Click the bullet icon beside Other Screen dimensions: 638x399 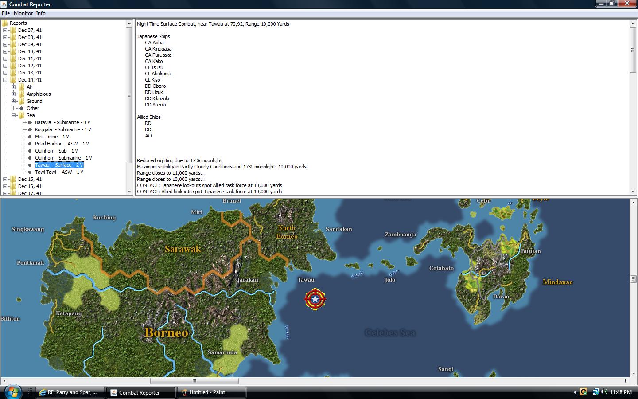tap(21, 108)
